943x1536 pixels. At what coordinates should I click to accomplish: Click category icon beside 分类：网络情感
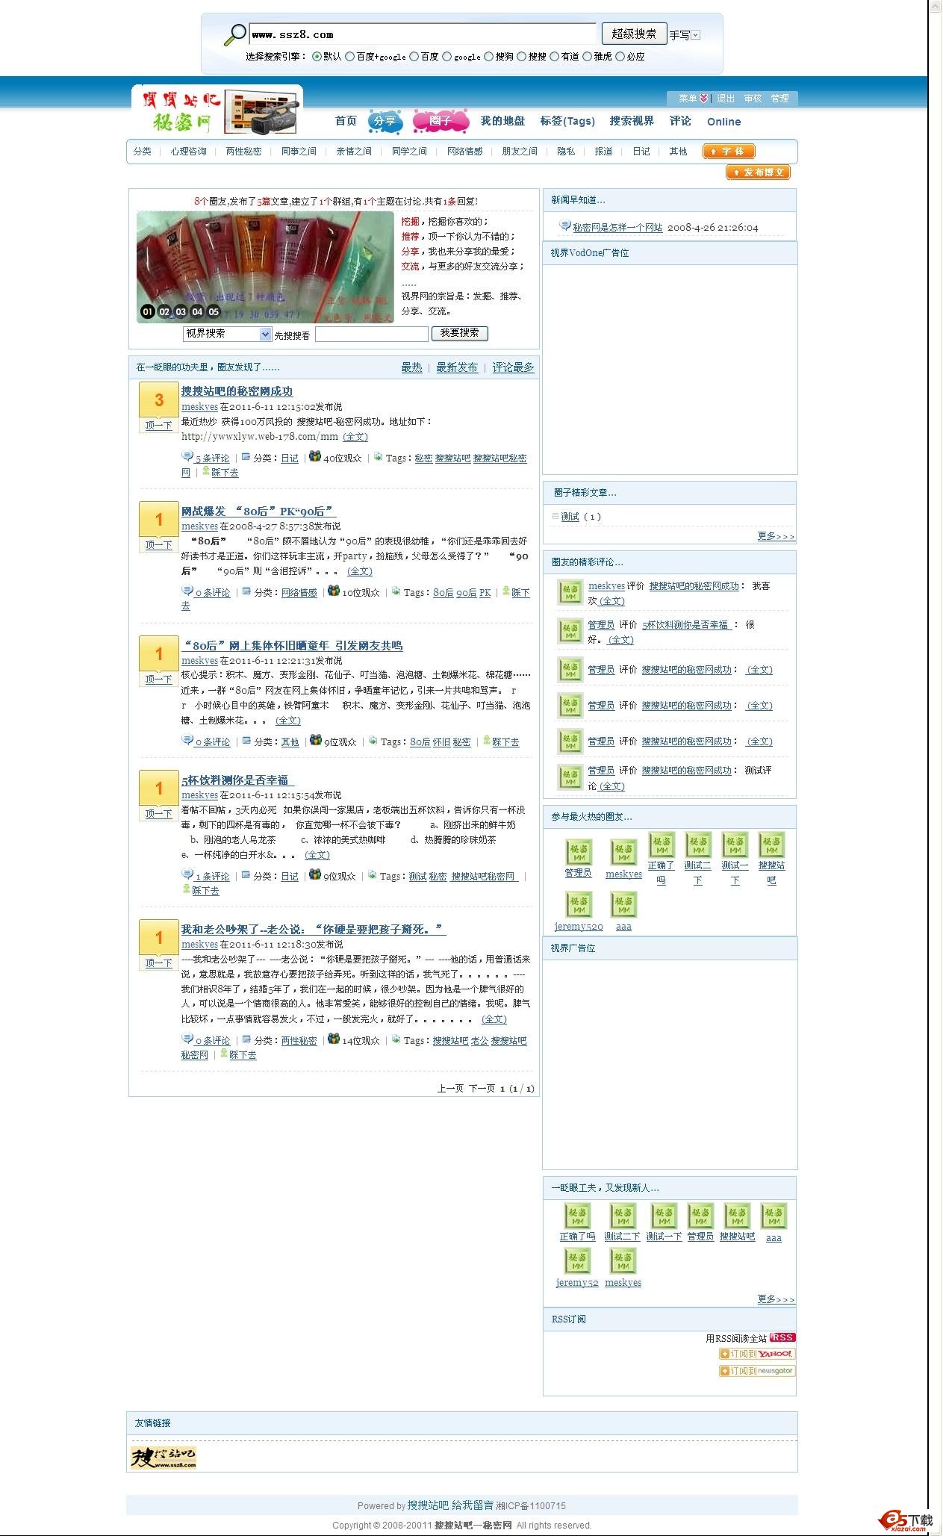(x=246, y=591)
